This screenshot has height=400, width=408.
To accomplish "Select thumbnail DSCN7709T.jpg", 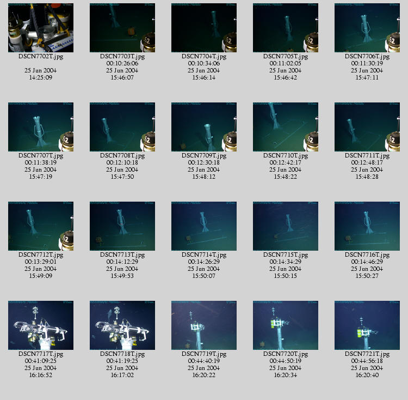I will tap(204, 127).
